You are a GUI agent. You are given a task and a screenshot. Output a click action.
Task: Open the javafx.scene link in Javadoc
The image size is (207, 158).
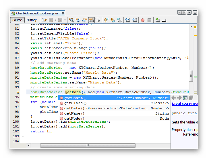(185, 104)
